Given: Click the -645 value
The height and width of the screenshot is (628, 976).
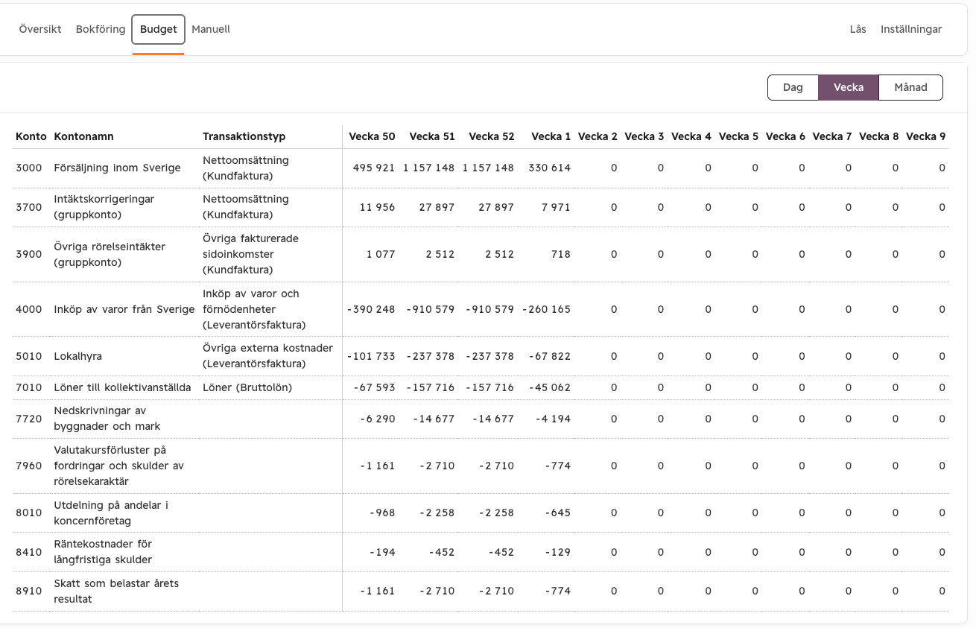Looking at the screenshot, I should [558, 513].
